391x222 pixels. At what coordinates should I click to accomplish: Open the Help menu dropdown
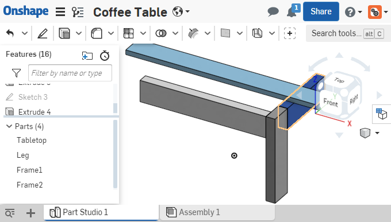(x=354, y=11)
